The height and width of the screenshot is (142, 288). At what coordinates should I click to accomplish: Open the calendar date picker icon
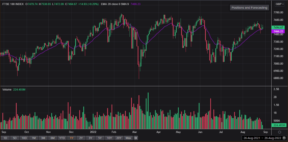tap(284, 138)
